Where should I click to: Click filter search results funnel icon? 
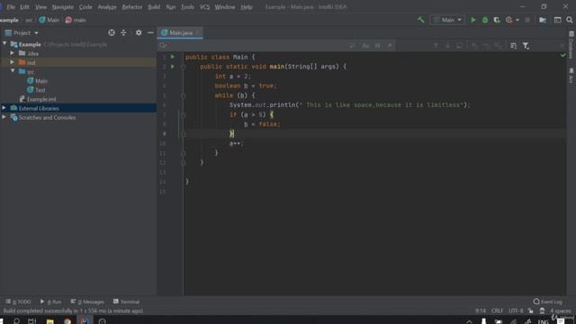526,46
